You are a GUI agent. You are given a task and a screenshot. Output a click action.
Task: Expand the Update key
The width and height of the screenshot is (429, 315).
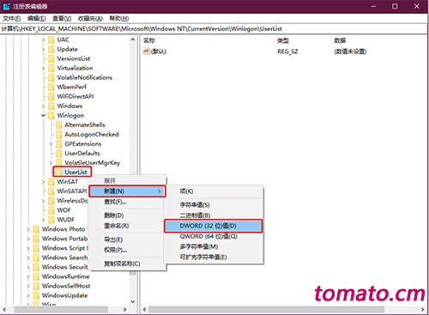point(43,49)
